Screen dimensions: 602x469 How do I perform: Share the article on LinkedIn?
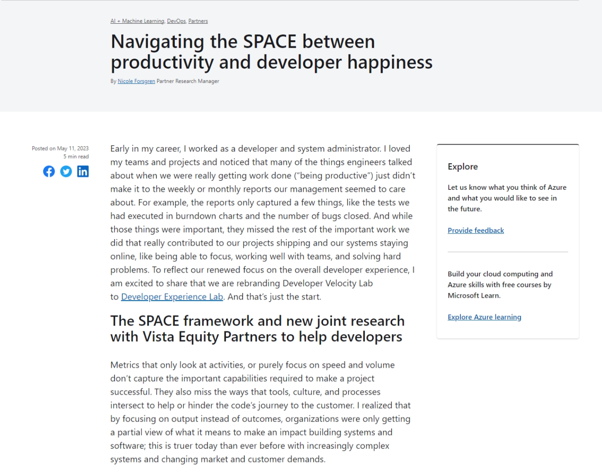[83, 171]
